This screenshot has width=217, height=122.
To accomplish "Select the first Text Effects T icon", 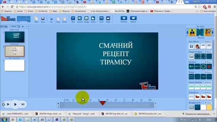I will click(191, 46).
